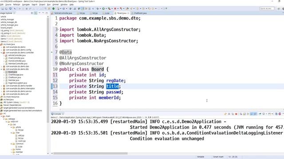Open the Display Selected Console dropdown arrow
Image resolution: width=284 pixels, height=159 pixels.
tap(266, 114)
